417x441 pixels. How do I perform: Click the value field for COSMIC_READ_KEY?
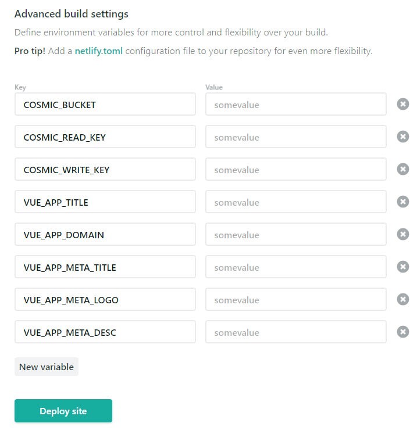tap(295, 137)
